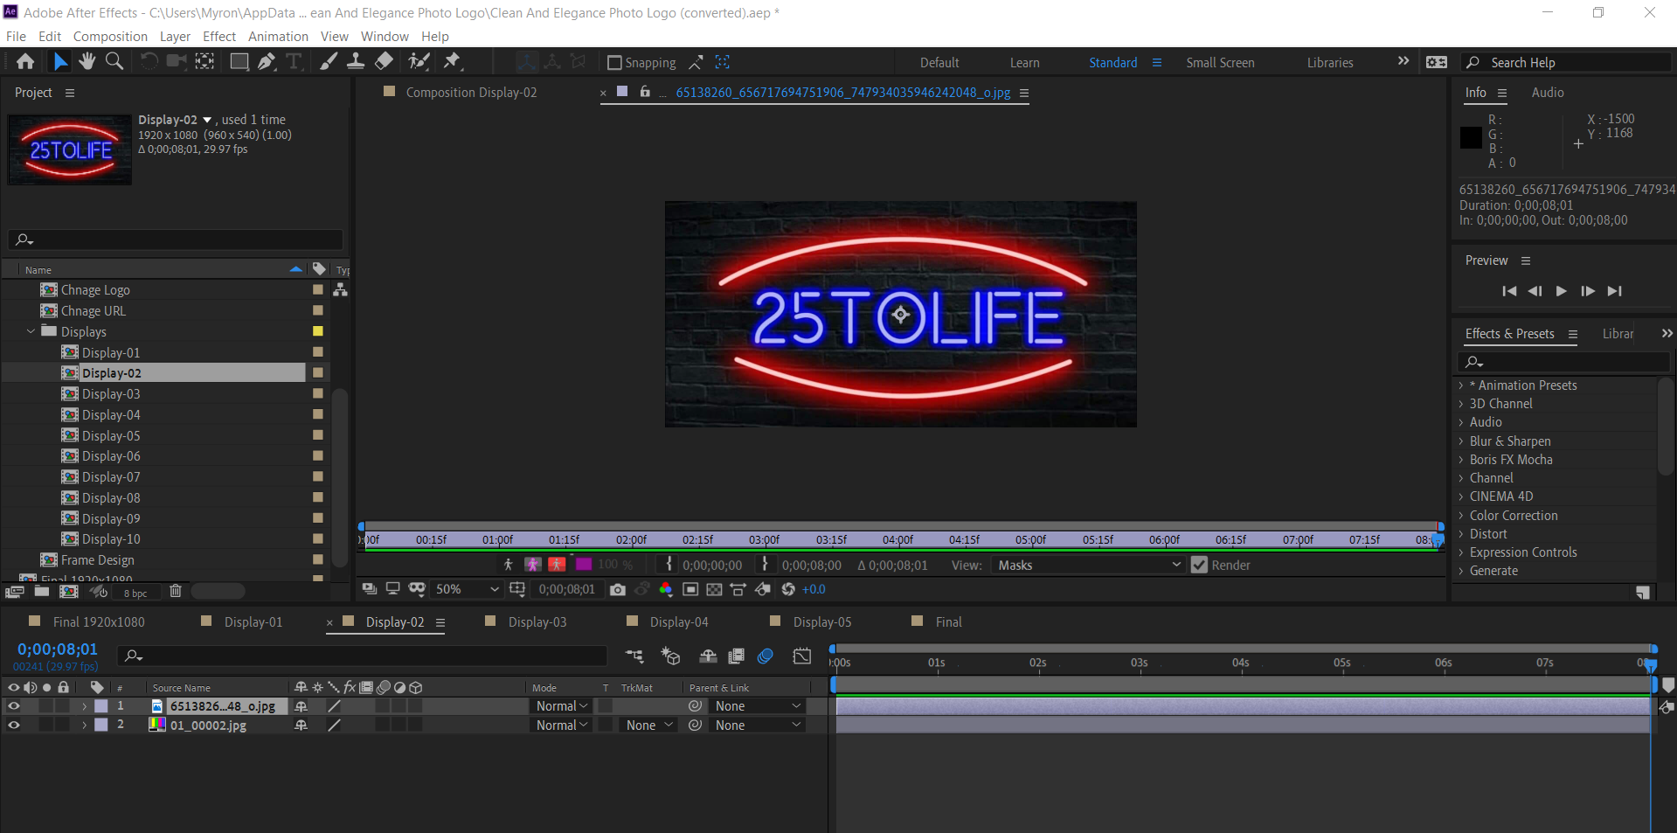Click show channel color icon
The width and height of the screenshot is (1677, 833).
pos(666,589)
